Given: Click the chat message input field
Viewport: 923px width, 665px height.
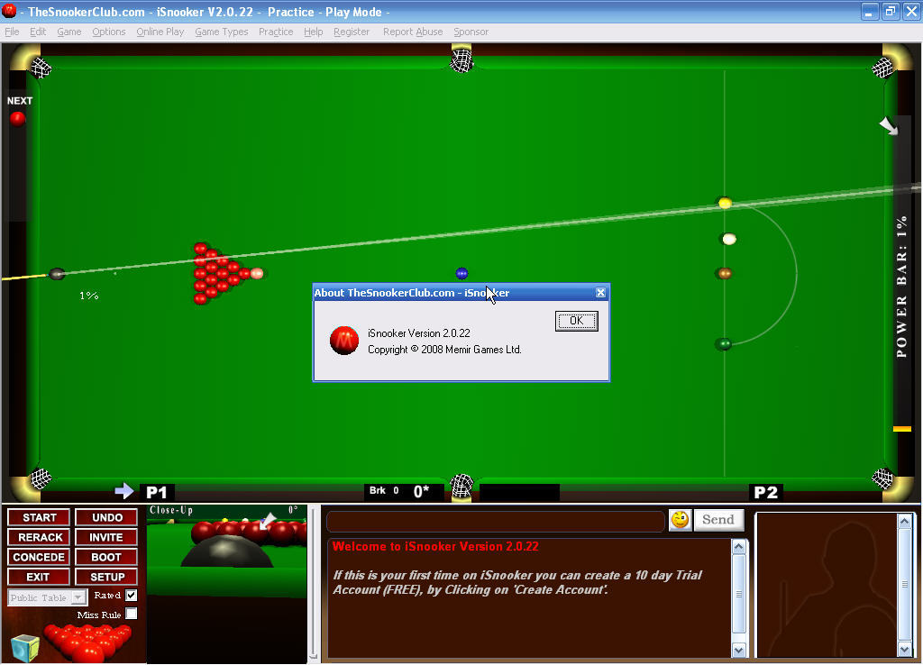Looking at the screenshot, I should (496, 521).
